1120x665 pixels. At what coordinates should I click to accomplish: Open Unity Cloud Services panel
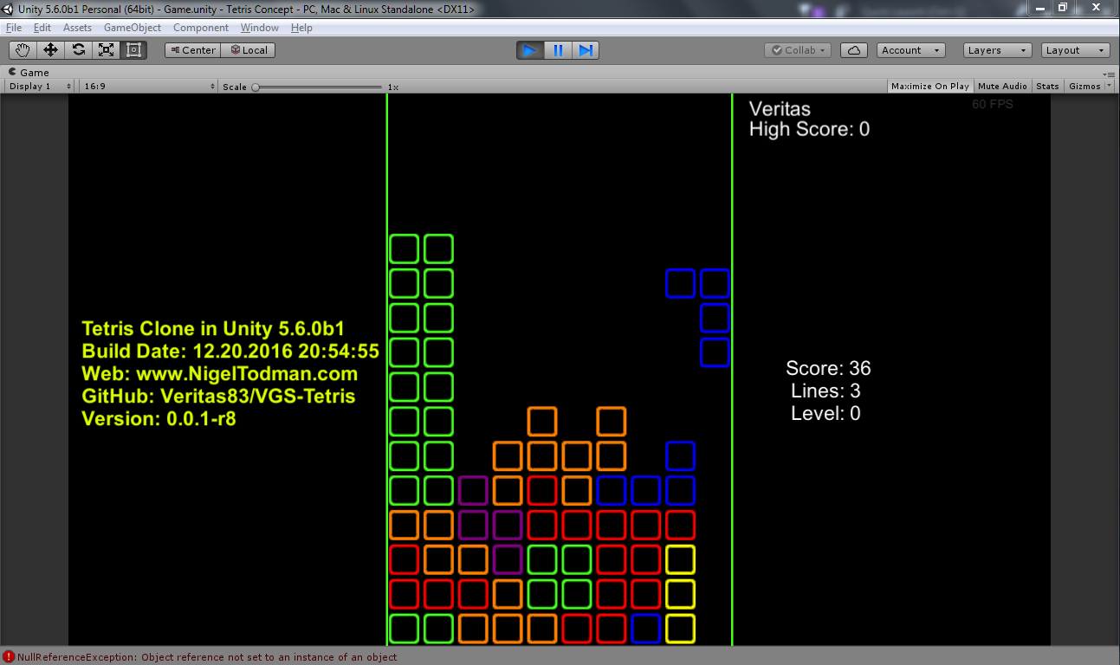853,49
